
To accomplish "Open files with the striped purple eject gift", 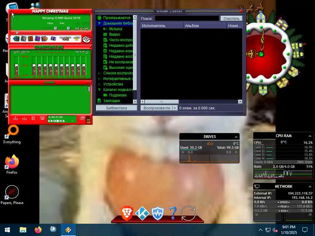I will [x=53, y=38].
